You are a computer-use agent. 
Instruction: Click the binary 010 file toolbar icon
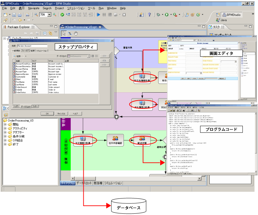click(x=27, y=15)
